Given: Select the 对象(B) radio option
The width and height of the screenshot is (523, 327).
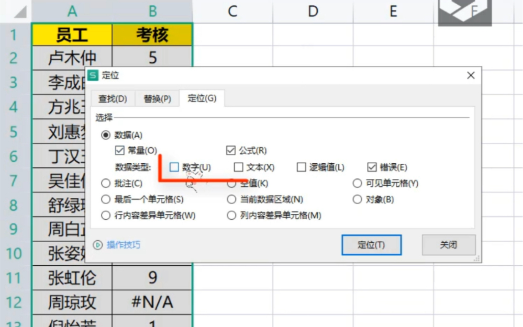Looking at the screenshot, I should click(x=357, y=199).
